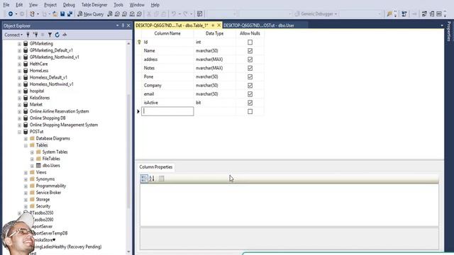Toggle Allow Nulls for Id column
The height and width of the screenshot is (255, 454).
pyautogui.click(x=250, y=42)
